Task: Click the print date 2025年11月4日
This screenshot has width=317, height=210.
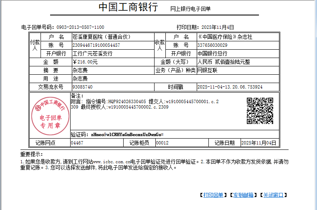Action: tap(218, 27)
